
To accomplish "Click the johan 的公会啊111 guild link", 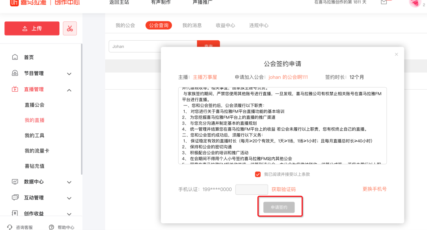I will 288,77.
